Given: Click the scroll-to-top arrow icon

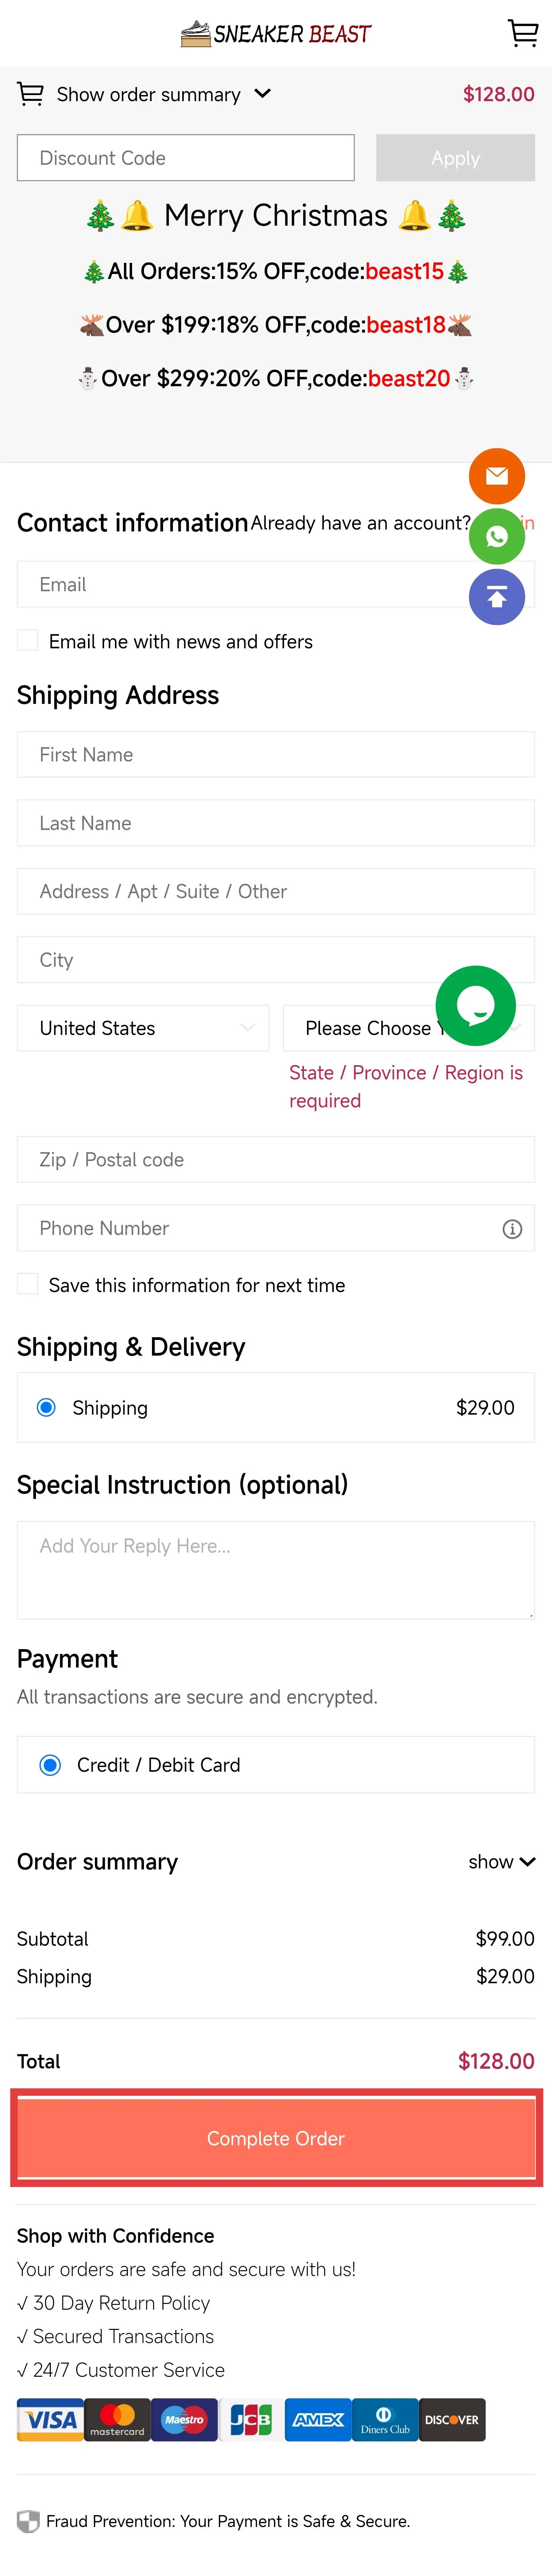Looking at the screenshot, I should [496, 597].
